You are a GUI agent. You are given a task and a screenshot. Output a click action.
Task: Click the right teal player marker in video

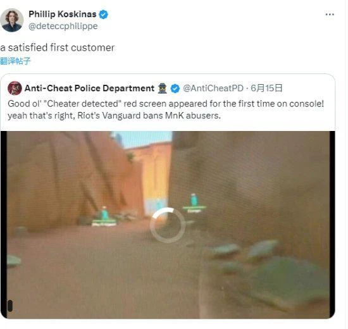194,203
